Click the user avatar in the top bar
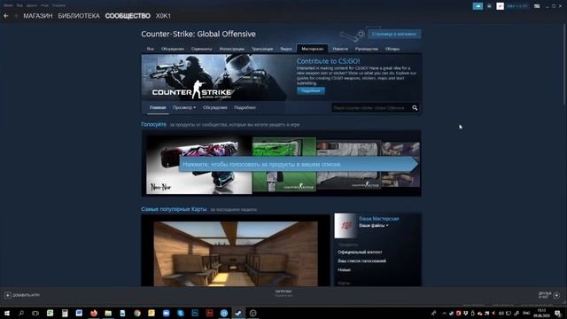 500,6
